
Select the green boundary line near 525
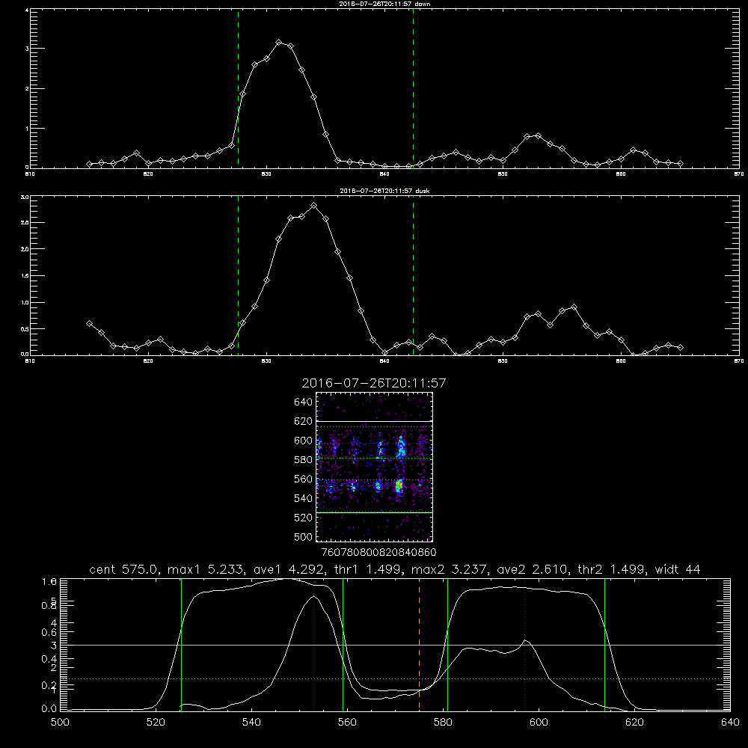tap(181, 645)
